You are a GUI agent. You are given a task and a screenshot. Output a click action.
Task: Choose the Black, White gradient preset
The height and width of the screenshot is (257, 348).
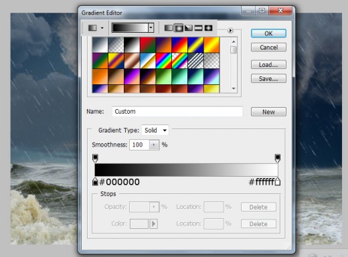coord(132,45)
